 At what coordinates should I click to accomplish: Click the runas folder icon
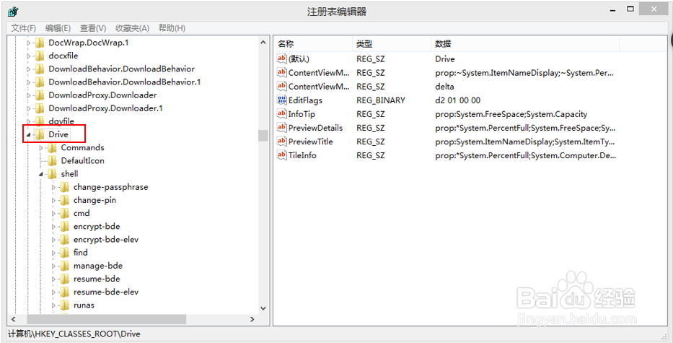tap(65, 305)
